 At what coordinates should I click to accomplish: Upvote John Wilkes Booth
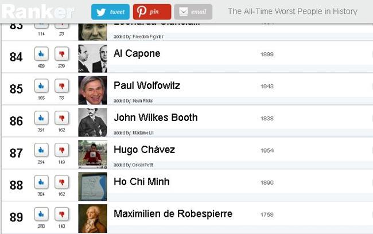[41, 118]
